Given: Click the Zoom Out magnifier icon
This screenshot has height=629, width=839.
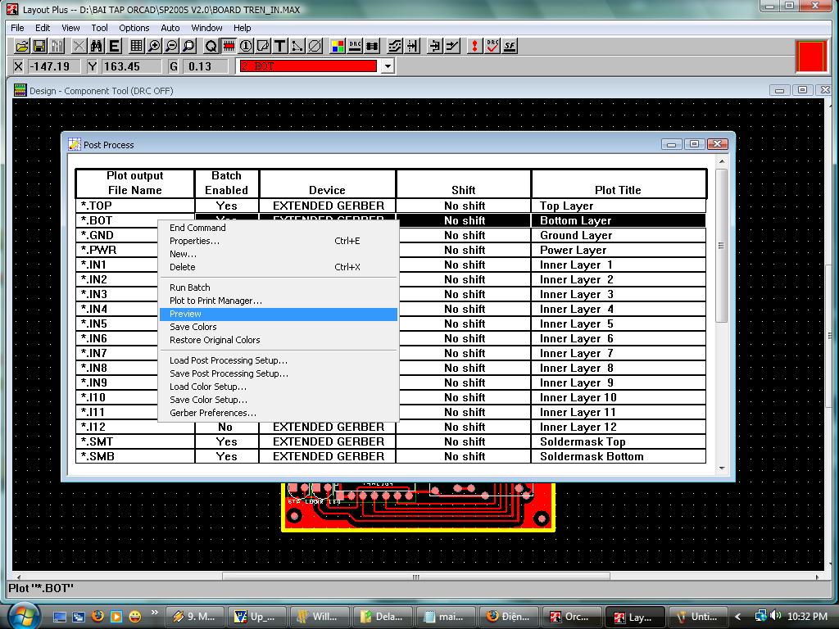Looking at the screenshot, I should [171, 46].
